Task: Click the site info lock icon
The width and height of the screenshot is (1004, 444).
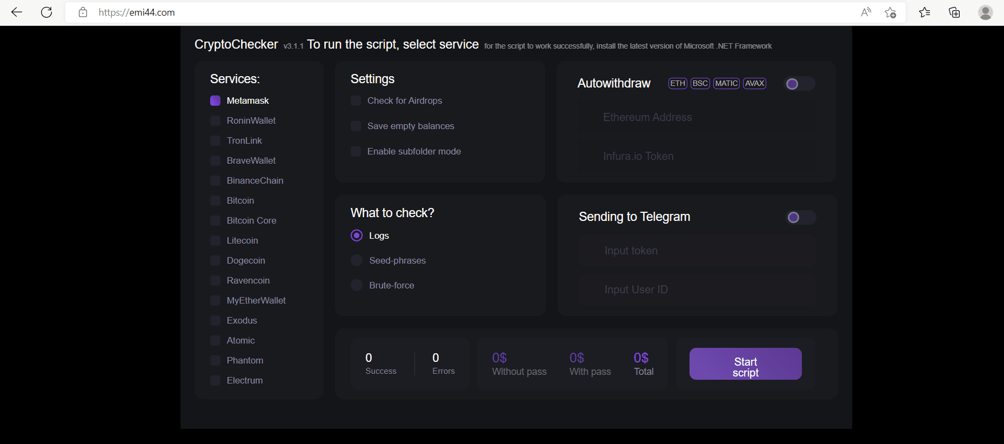Action: click(x=83, y=12)
